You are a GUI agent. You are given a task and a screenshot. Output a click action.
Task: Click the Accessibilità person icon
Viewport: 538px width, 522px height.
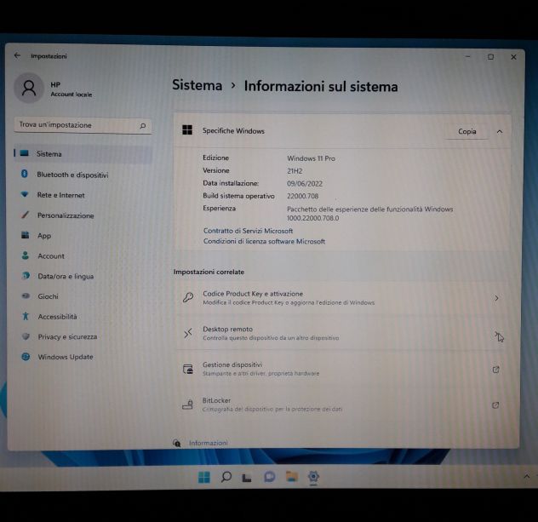pos(26,316)
